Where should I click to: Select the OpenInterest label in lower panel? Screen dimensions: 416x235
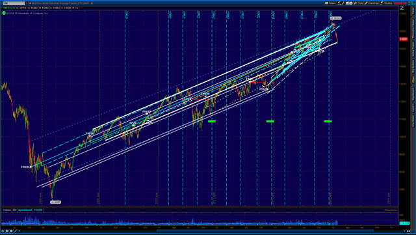click(25, 210)
